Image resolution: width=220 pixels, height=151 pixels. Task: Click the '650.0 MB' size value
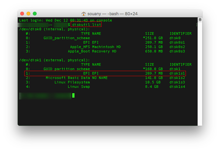[x=154, y=51]
